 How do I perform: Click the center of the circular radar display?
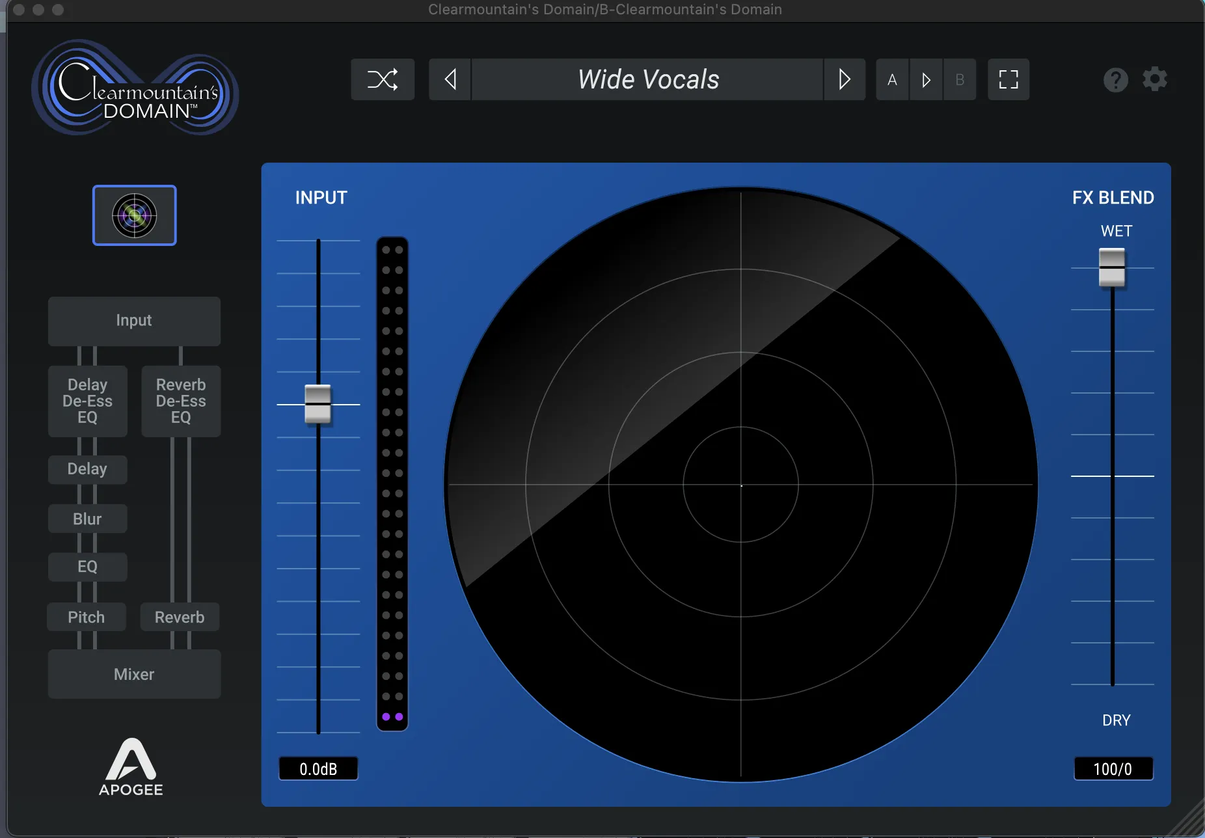click(741, 485)
